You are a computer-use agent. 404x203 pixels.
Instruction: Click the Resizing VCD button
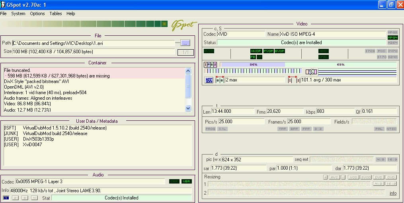pyautogui.click(x=353, y=177)
